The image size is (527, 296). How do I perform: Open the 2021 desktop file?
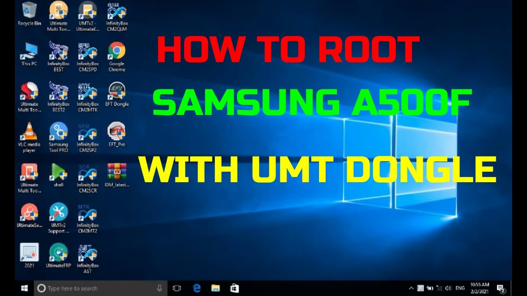pyautogui.click(x=29, y=255)
